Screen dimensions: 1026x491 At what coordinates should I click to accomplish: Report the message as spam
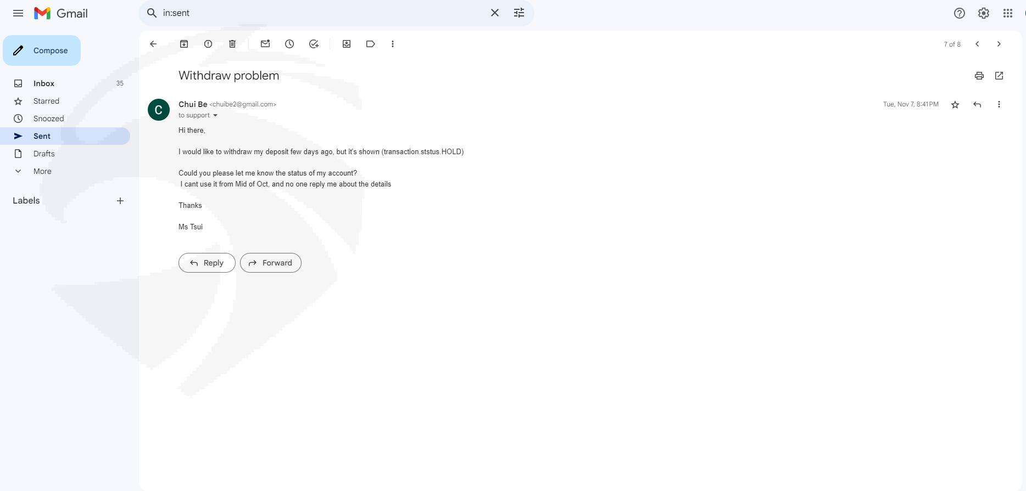(208, 44)
